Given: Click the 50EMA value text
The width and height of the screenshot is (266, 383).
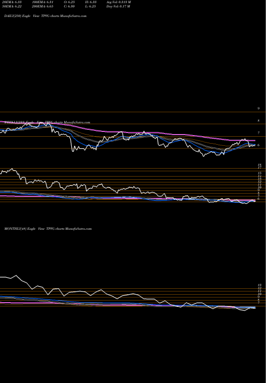Looking at the screenshot, I should (x=12, y=6).
